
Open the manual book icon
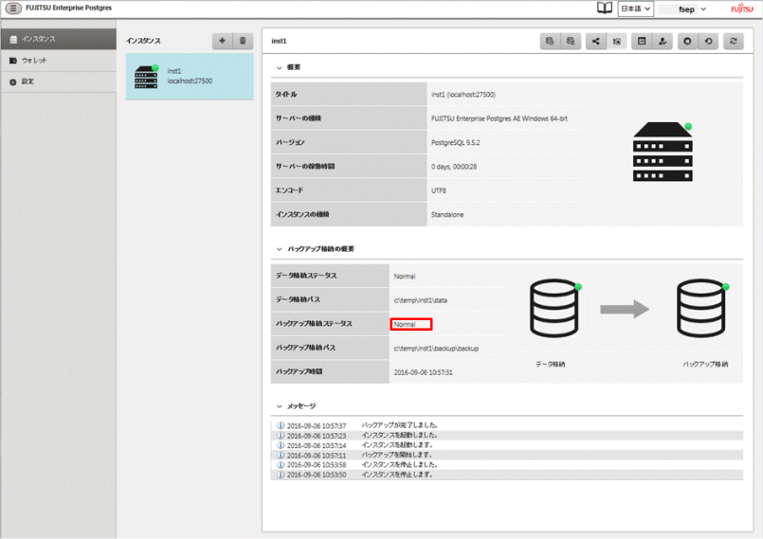tap(605, 9)
